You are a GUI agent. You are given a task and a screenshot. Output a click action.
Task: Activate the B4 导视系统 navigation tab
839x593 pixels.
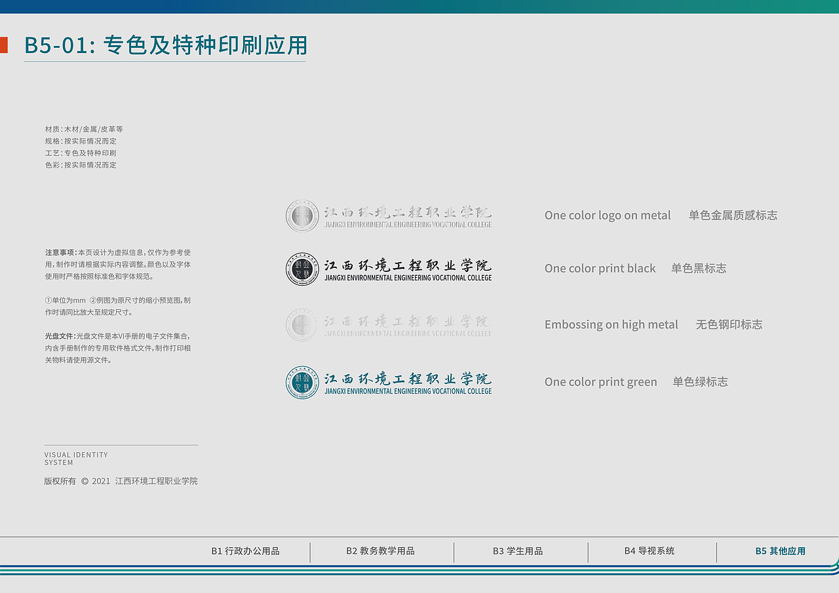[652, 551]
